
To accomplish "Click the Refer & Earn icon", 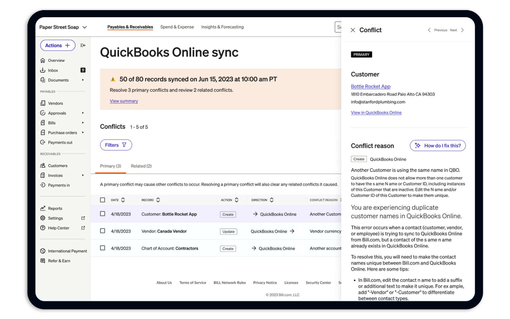I will 42,261.
